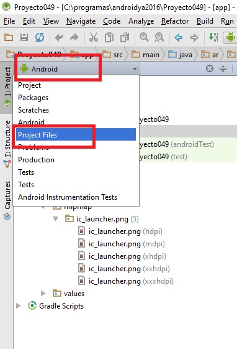Open the Analyze menu

pos(141,21)
